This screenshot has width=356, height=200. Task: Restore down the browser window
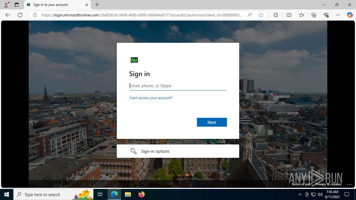[337, 5]
